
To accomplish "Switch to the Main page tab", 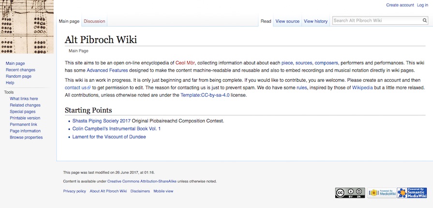I will point(69,21).
